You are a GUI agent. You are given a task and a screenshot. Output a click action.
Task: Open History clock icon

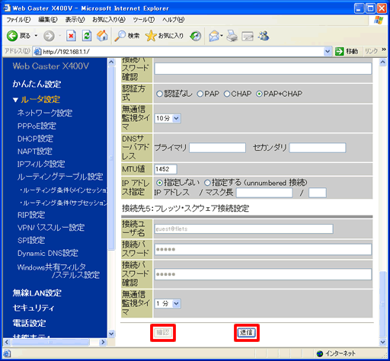(x=196, y=36)
